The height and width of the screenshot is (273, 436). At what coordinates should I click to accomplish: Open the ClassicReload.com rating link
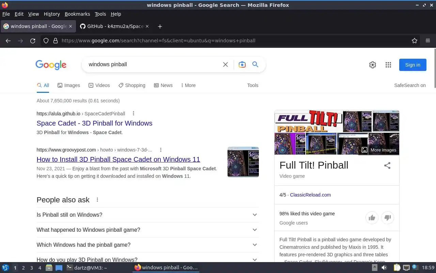click(x=310, y=195)
